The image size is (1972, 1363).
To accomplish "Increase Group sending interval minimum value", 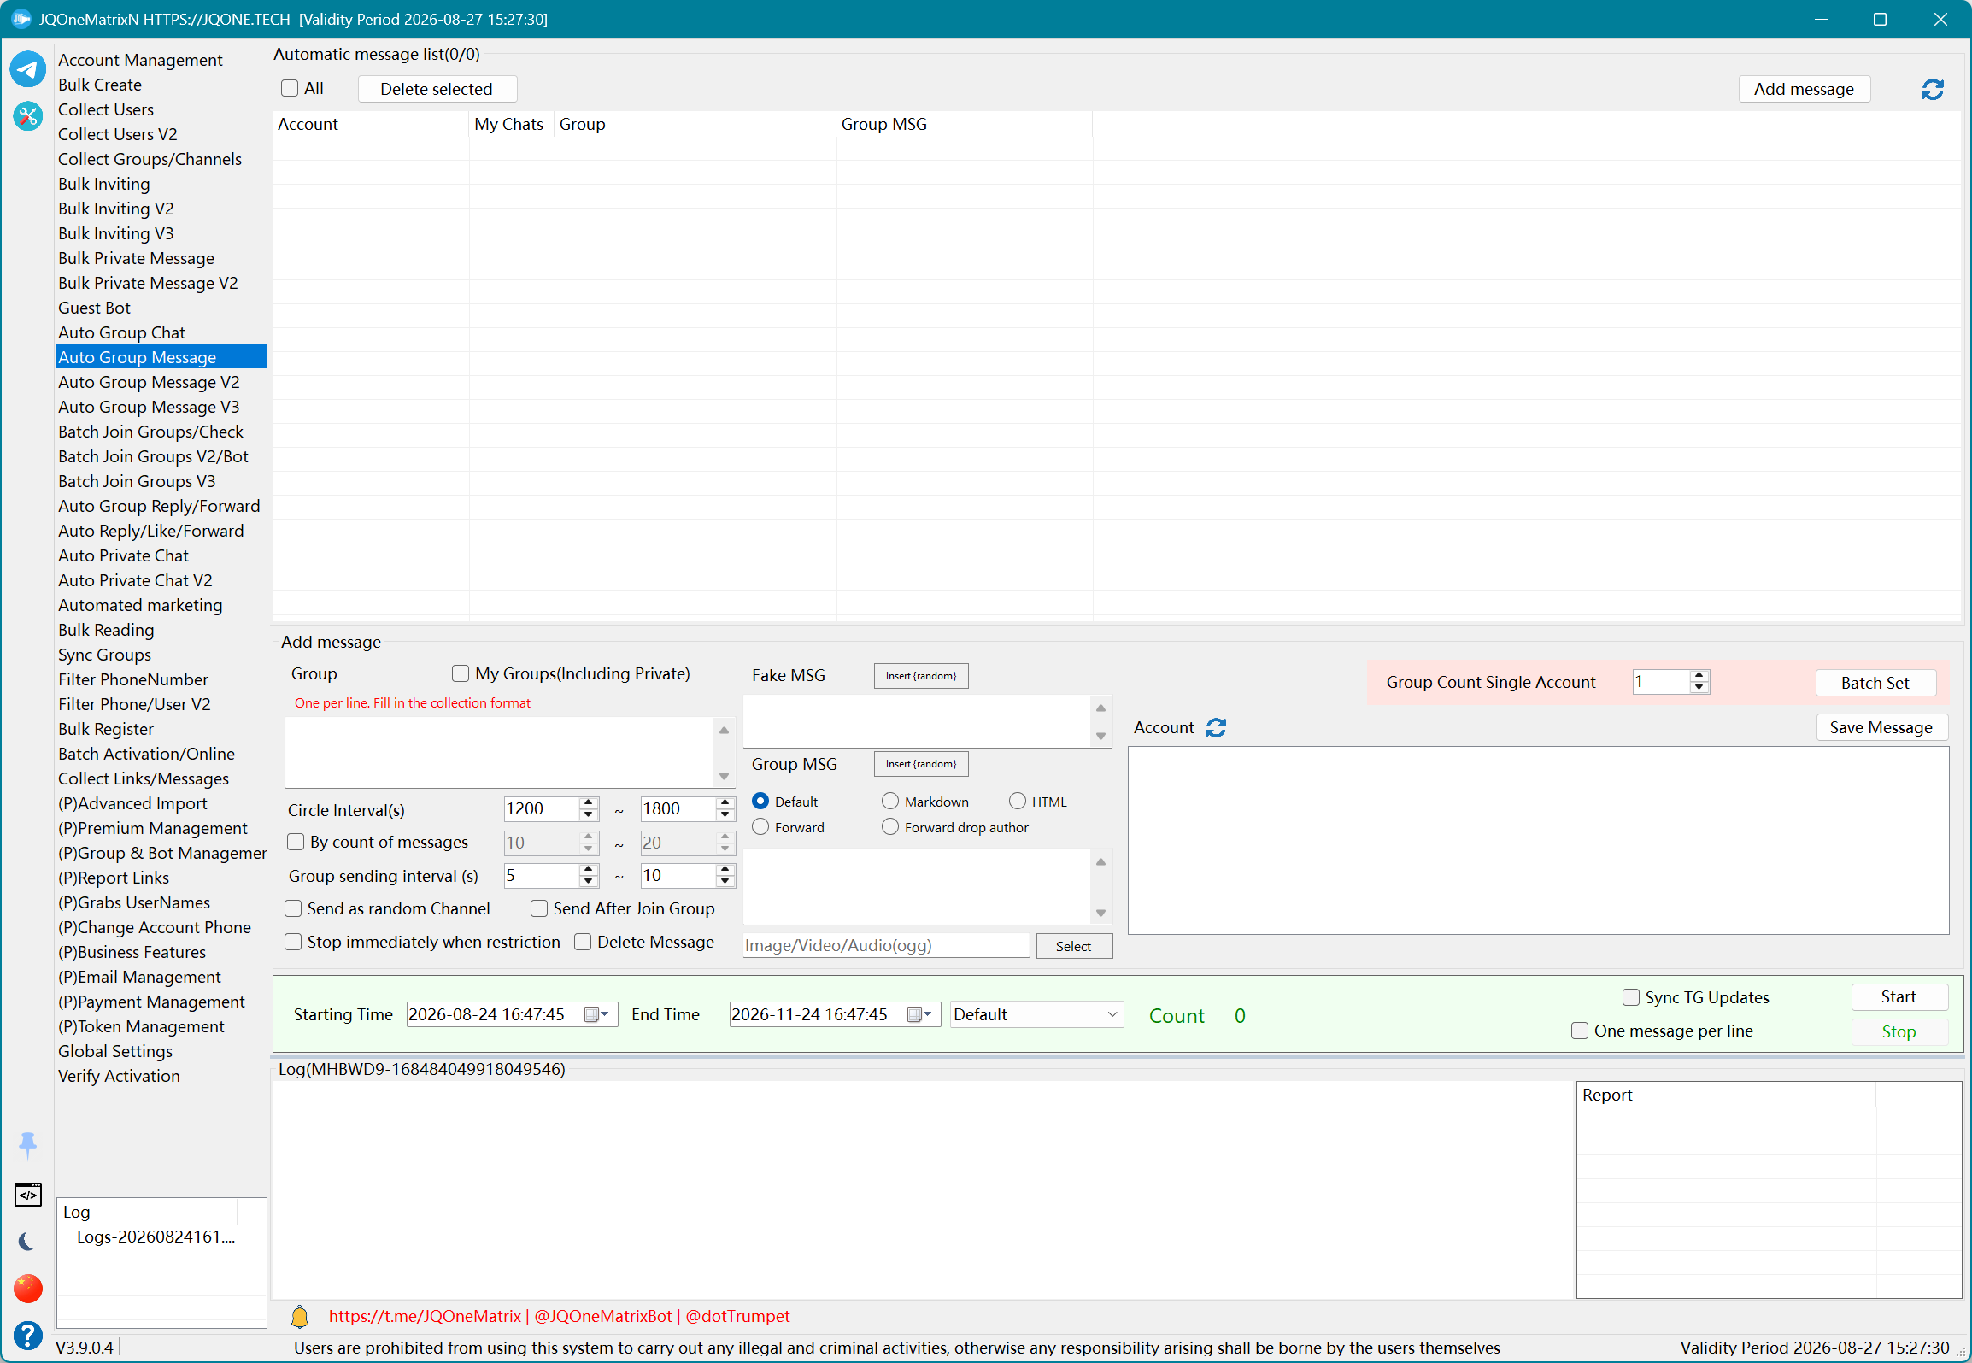I will pos(588,870).
